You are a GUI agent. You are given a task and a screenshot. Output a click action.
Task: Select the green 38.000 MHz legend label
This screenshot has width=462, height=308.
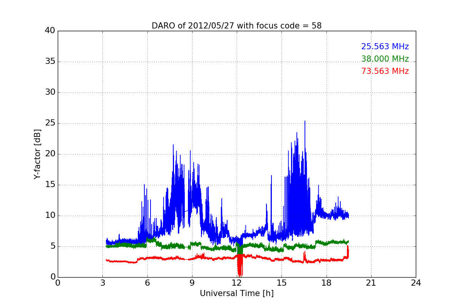385,59
